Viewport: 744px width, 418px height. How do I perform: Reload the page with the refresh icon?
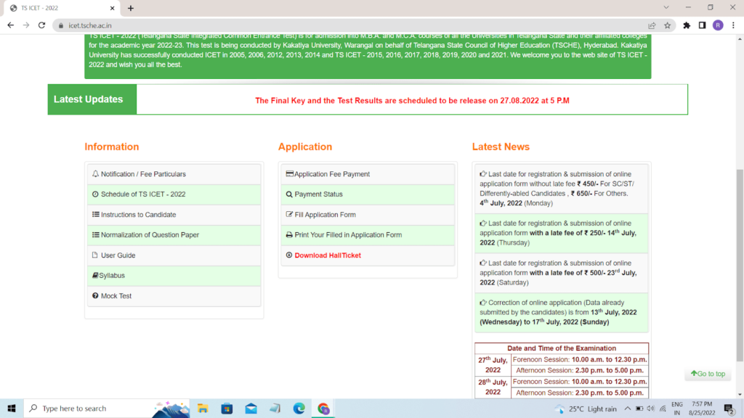[41, 25]
